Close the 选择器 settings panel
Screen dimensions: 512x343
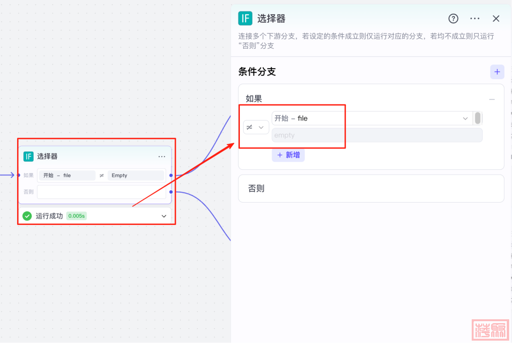[x=496, y=19]
